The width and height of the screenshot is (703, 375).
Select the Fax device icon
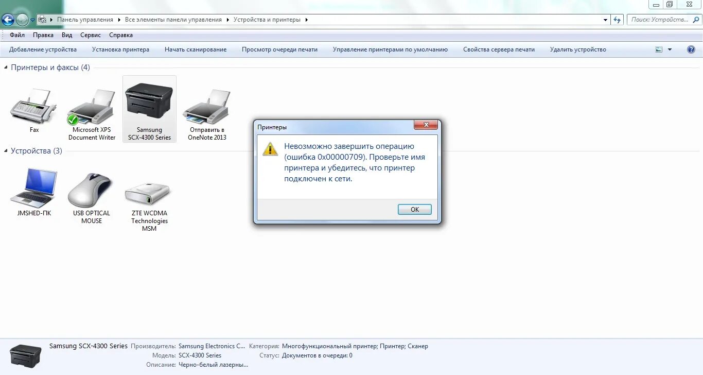34,106
